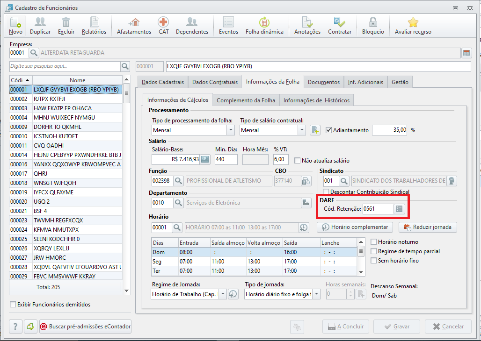Viewport: 481px width, 341px height.
Task: Switch to the Dados Contratuais tab
Action: 215,82
